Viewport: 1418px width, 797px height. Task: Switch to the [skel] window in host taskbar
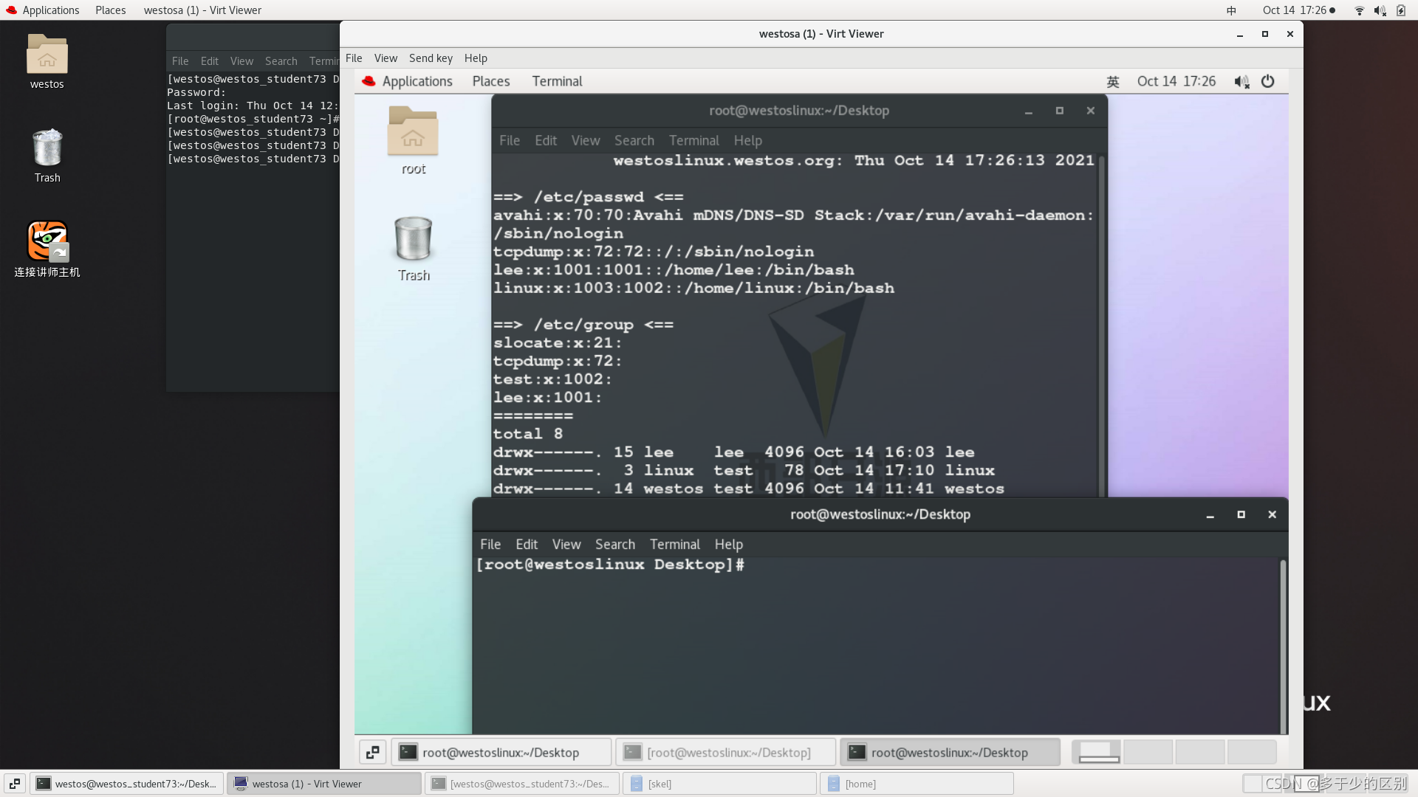pos(719,784)
